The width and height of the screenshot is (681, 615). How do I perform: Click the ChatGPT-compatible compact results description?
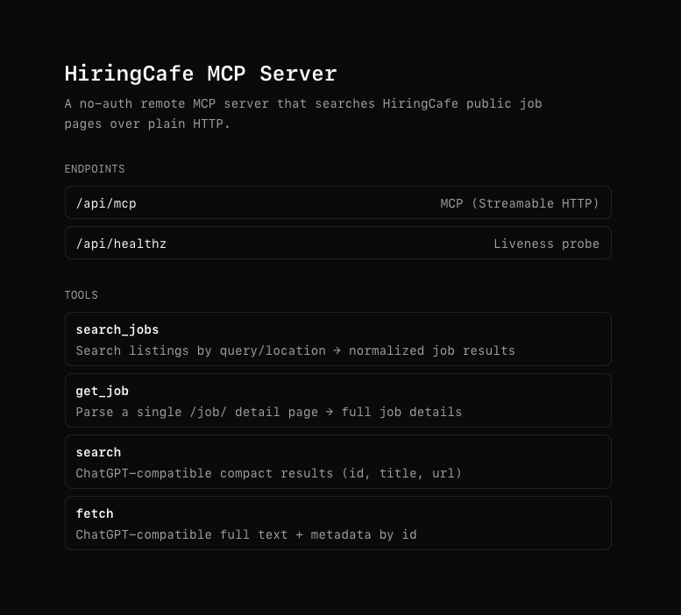point(269,473)
